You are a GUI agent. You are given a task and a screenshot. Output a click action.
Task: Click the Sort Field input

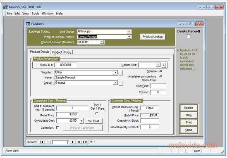click(x=158, y=86)
